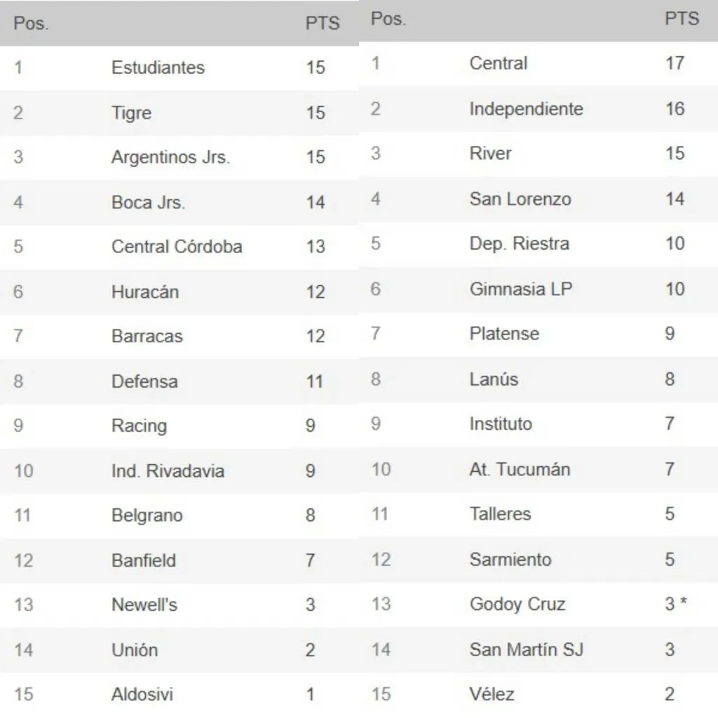The width and height of the screenshot is (718, 718).
Task: Open the Argentinos Jrs. row
Action: pos(170,158)
